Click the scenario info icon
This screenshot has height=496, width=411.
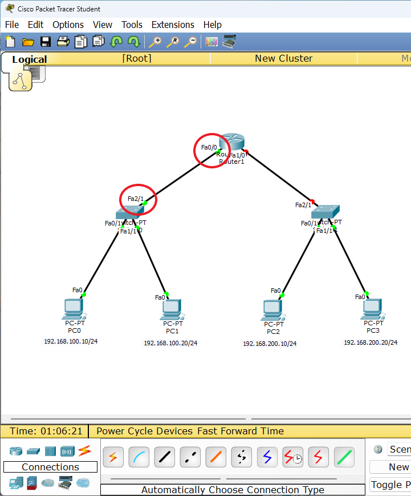click(378, 449)
